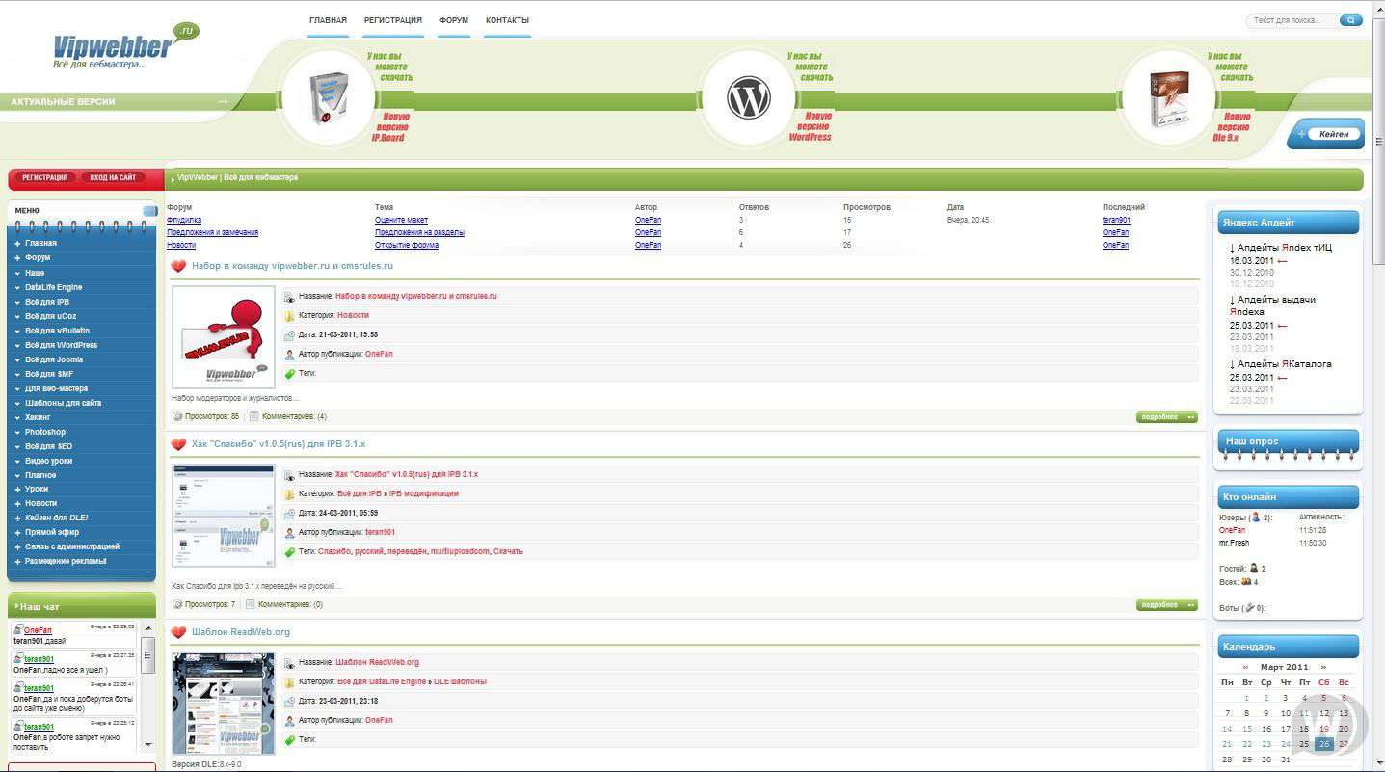Open the Оцените макет topic link
The image size is (1385, 772).
[401, 220]
